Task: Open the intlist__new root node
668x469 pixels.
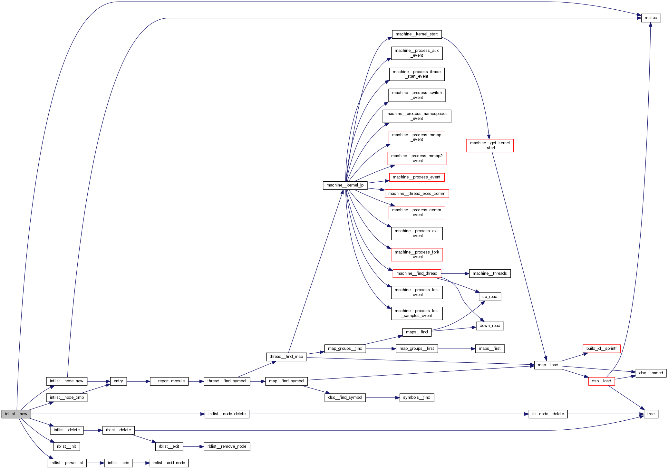Action: pyautogui.click(x=16, y=414)
